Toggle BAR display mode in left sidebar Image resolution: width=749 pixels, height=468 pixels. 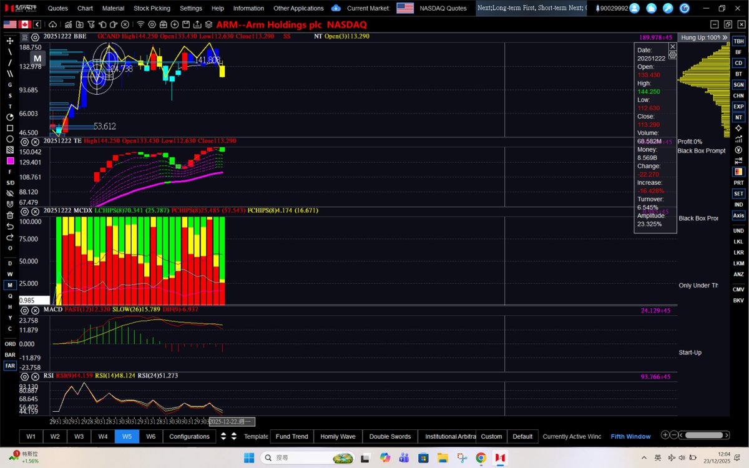point(9,356)
